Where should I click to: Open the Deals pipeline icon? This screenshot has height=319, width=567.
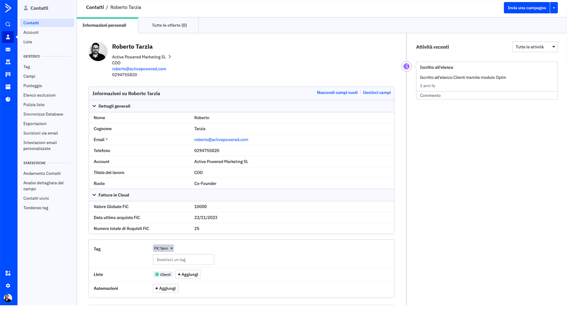pos(8,74)
